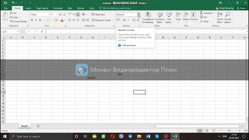Image resolution: width=249 pixels, height=140 pixels.
Task: Align text to the left
Action: (x=70, y=20)
